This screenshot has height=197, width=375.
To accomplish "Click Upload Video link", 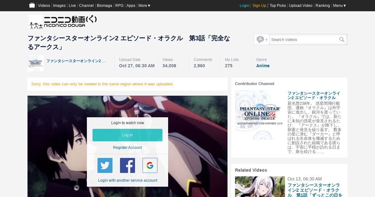I will coord(301,6).
